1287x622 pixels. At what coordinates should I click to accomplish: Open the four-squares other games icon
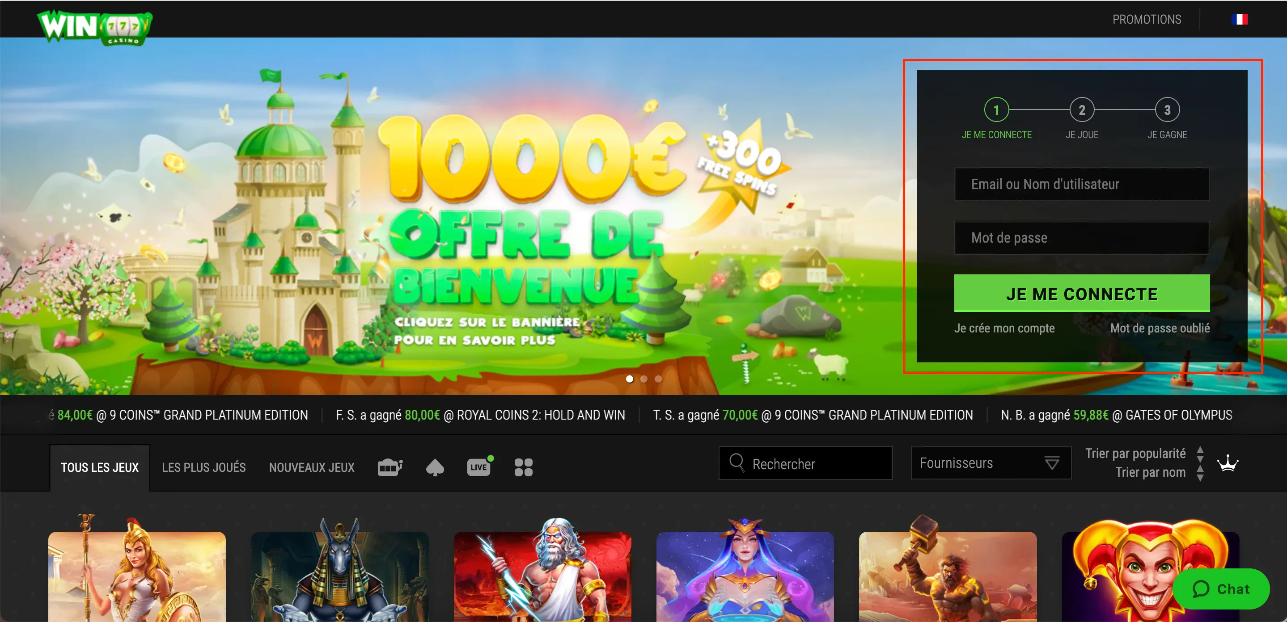point(524,467)
